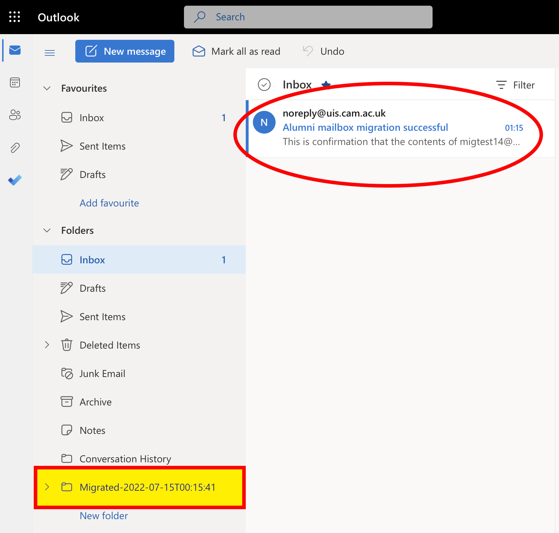The width and height of the screenshot is (559, 533).
Task: Open the People contacts icon
Action: coord(15,115)
